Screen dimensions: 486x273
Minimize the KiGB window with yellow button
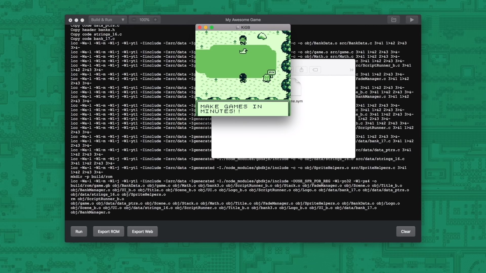point(206,27)
